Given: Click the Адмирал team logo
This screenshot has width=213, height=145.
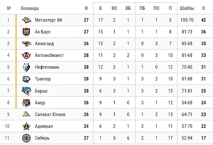Looking at the screenshot, I should 26,126.
